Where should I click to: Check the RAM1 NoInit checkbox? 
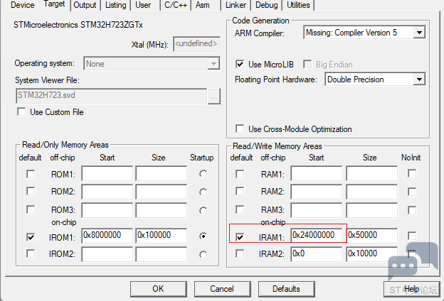click(412, 173)
